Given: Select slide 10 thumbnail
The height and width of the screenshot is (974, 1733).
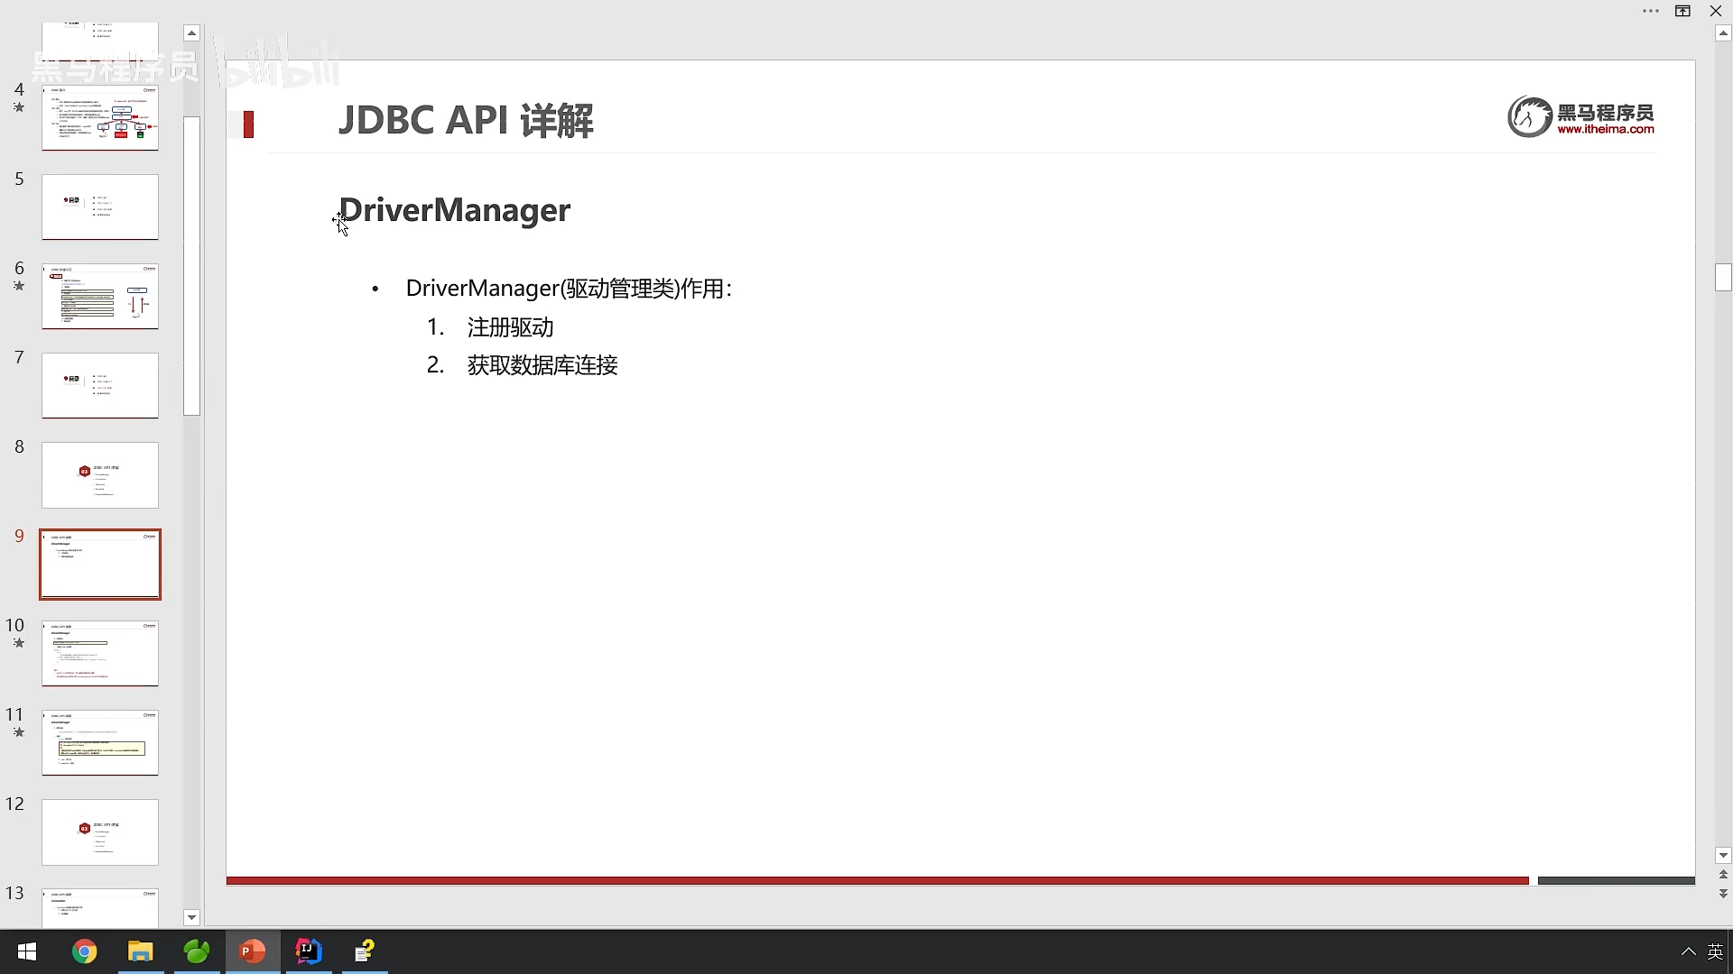Looking at the screenshot, I should (100, 653).
